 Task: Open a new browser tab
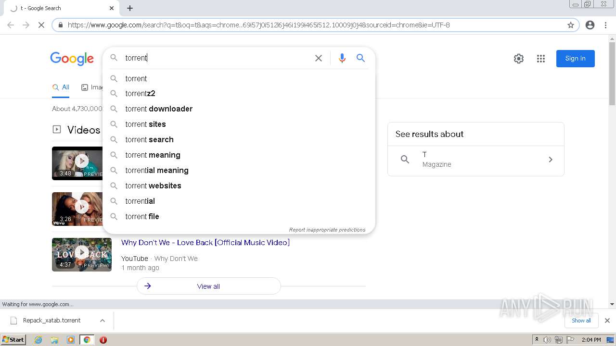click(130, 8)
